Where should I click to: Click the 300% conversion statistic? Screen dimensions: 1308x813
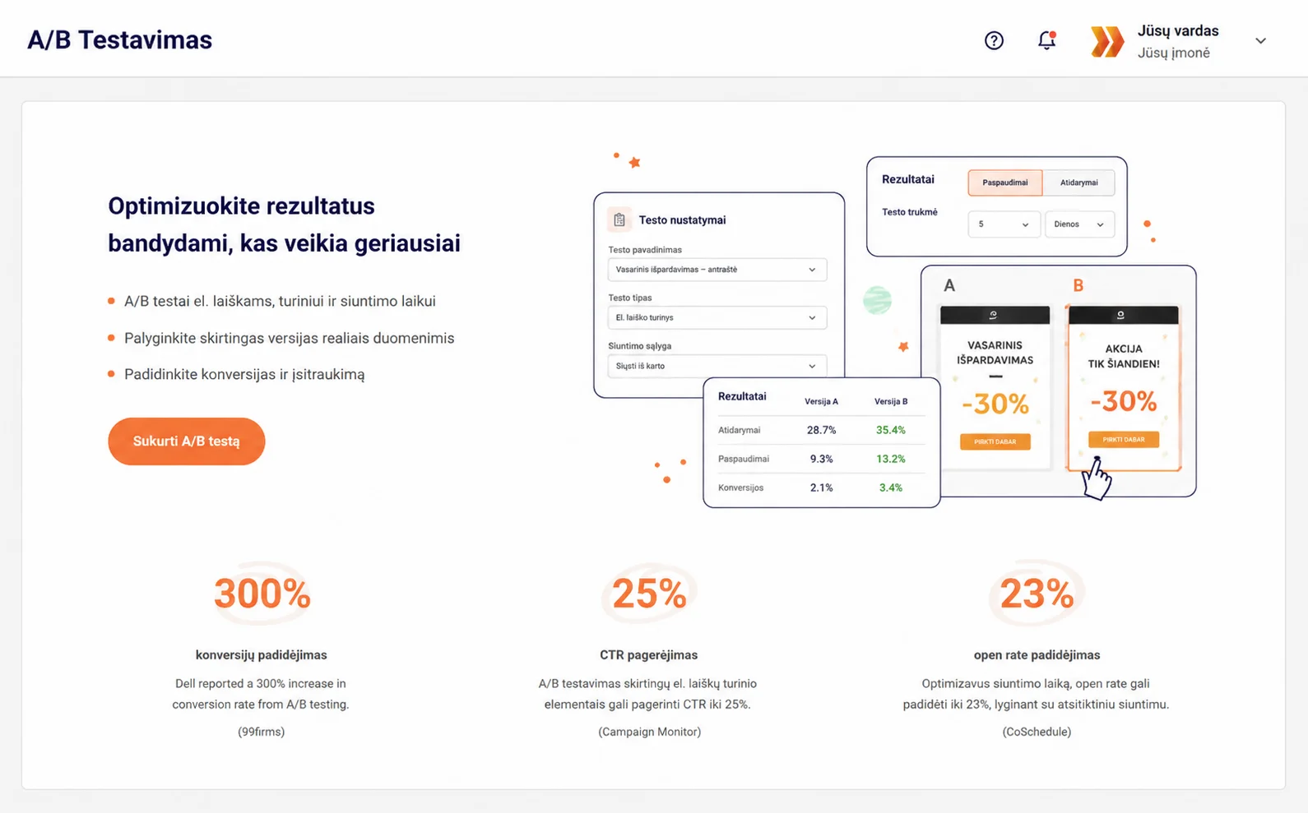(x=262, y=594)
